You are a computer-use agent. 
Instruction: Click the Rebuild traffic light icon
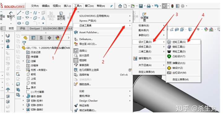pyautogui.click(x=173, y=6)
